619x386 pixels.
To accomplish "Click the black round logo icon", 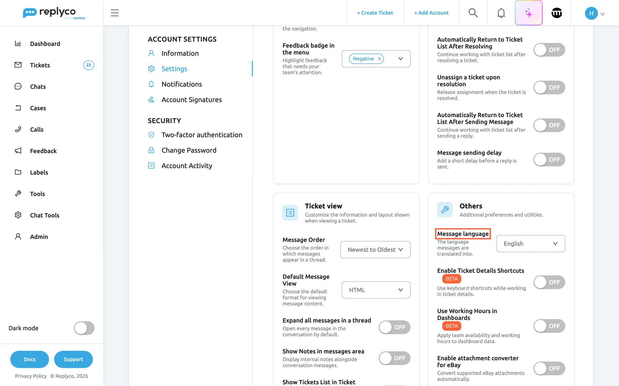I will click(556, 13).
